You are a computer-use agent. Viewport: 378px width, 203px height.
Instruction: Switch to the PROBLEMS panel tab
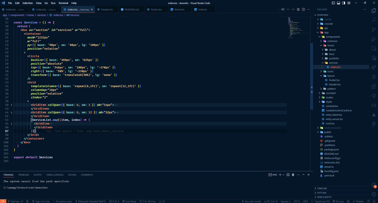tap(24, 175)
